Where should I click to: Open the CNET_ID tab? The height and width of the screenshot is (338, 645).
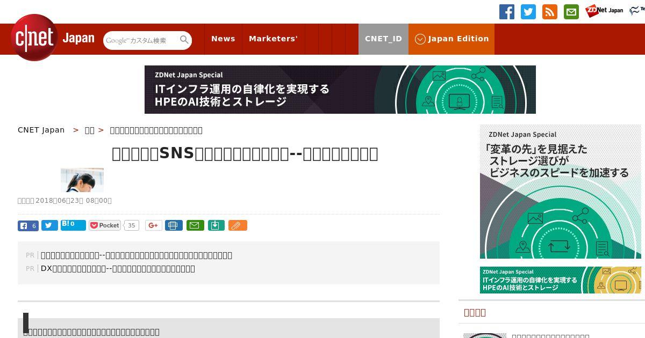coord(383,39)
